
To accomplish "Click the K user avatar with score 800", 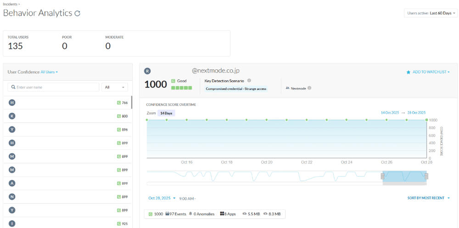I will (12, 116).
